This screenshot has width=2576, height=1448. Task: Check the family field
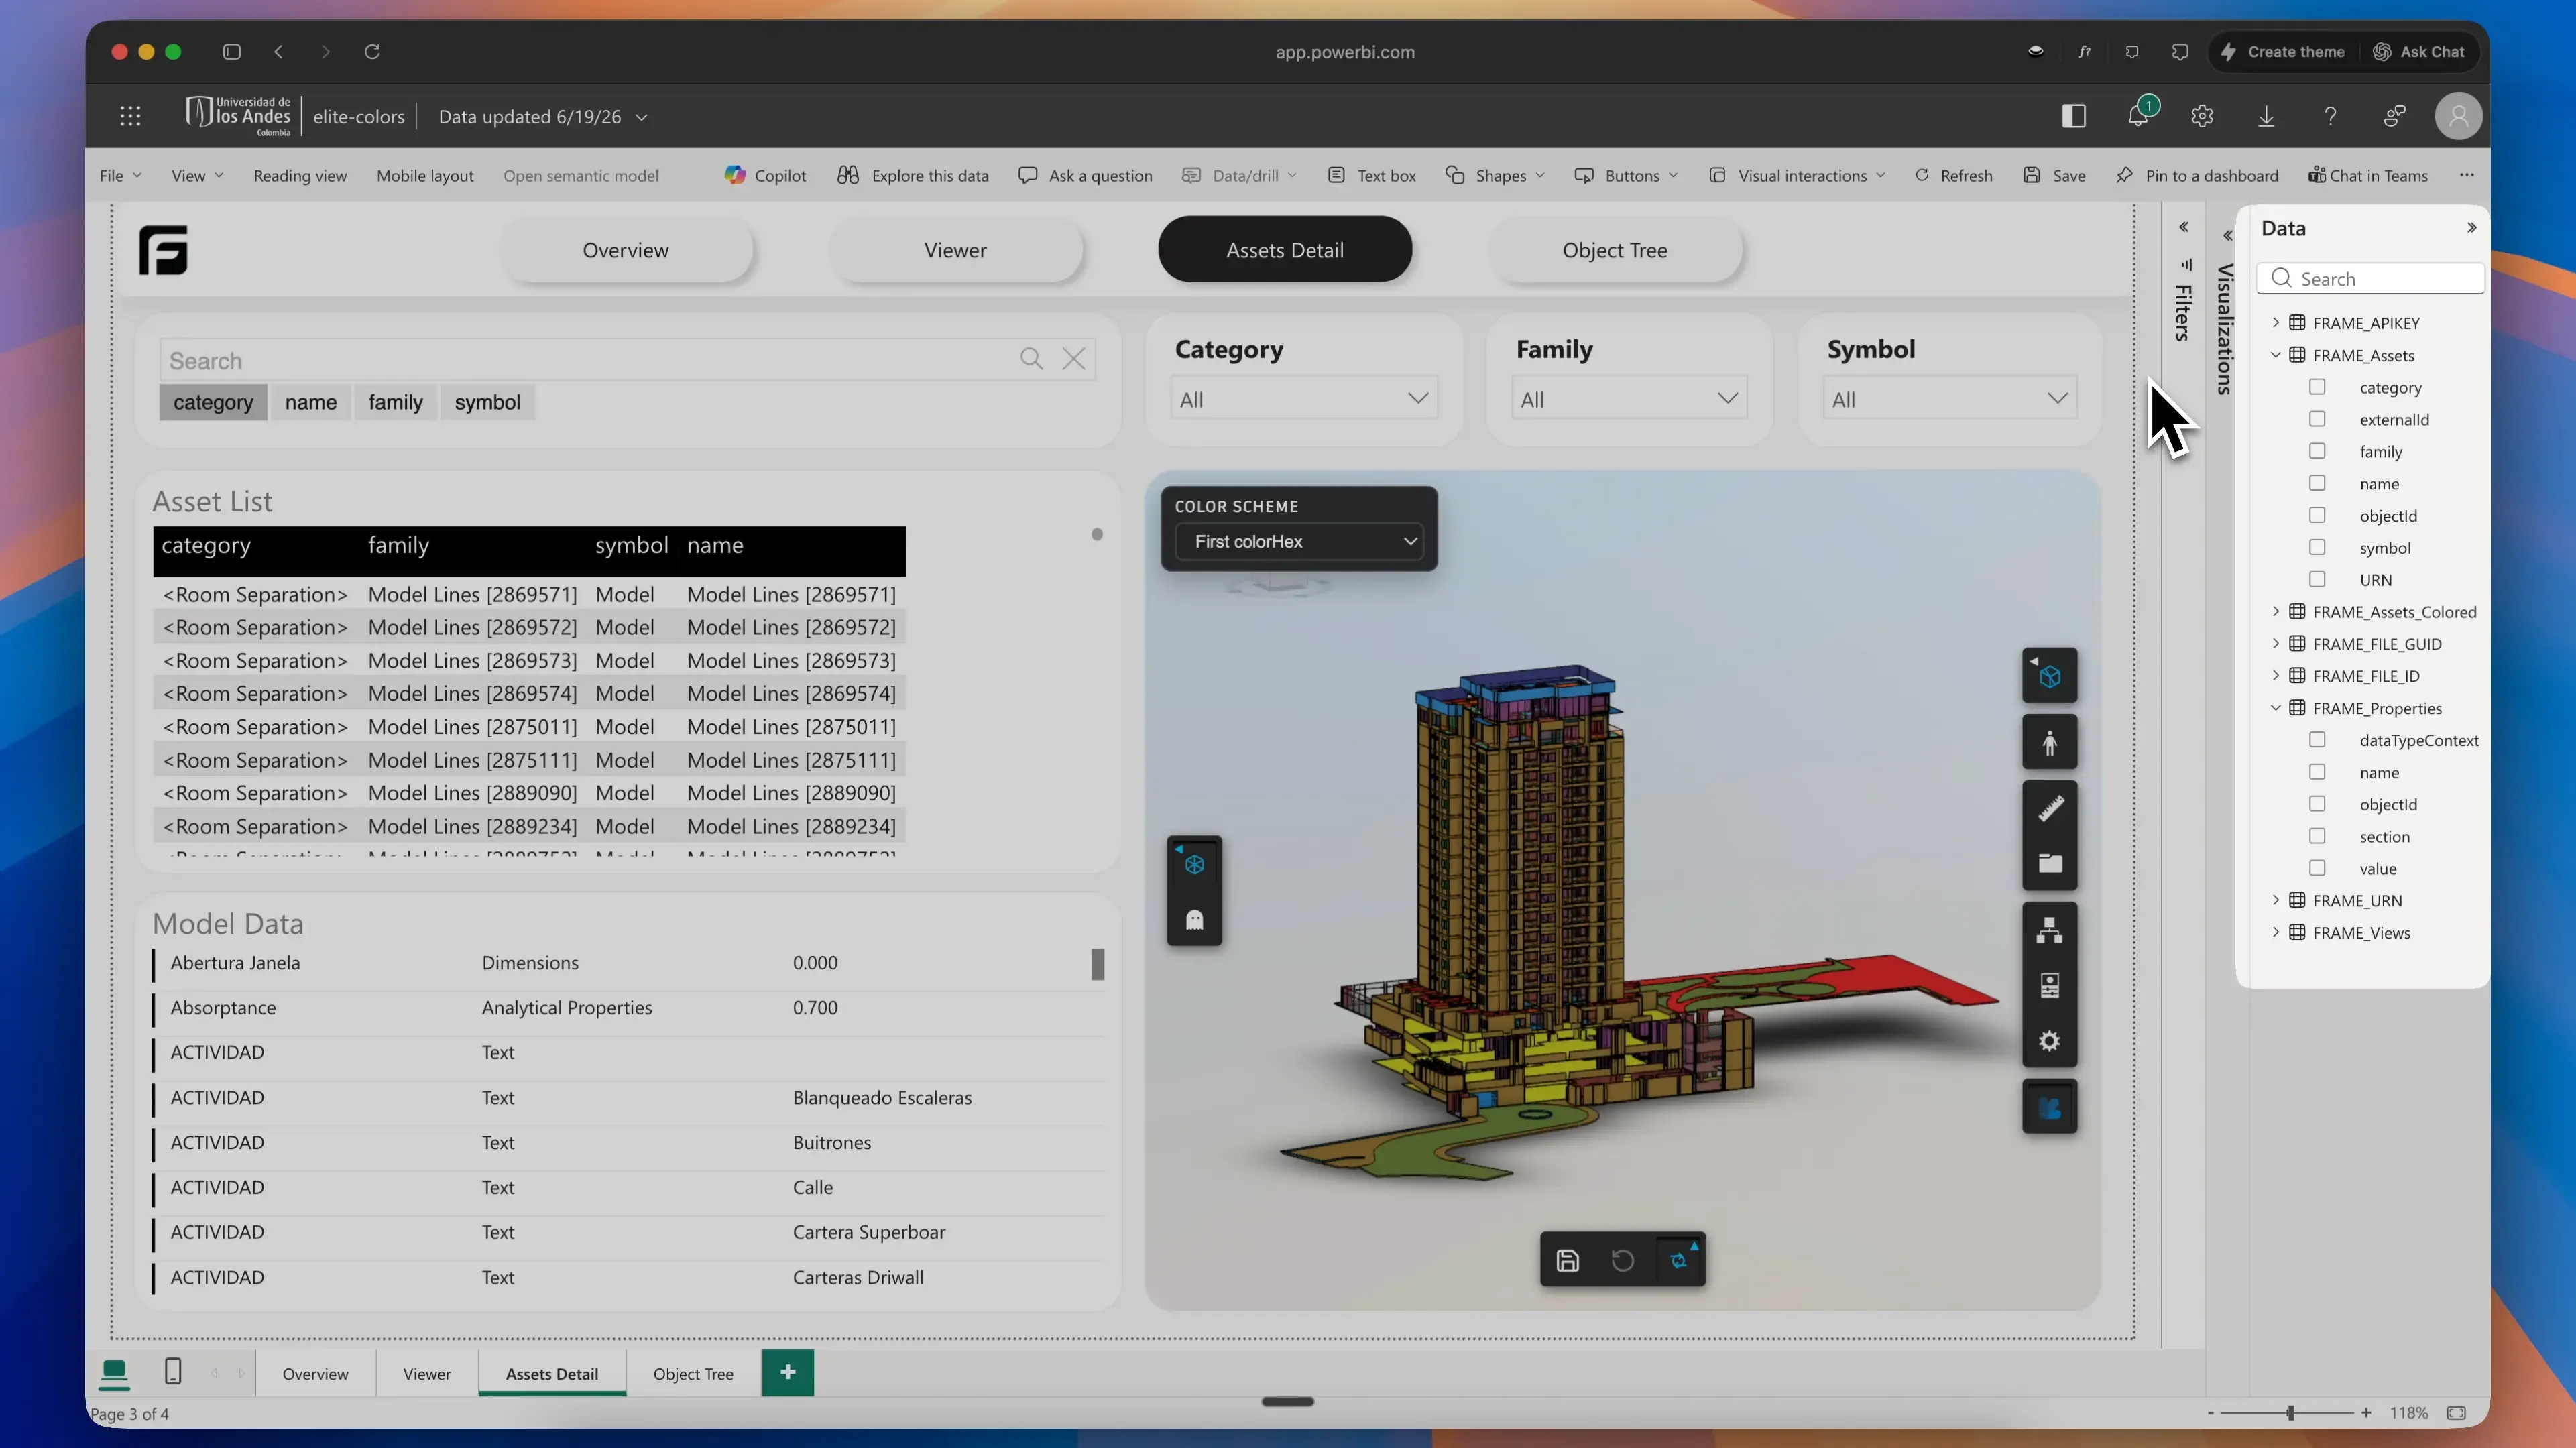[x=2316, y=451]
